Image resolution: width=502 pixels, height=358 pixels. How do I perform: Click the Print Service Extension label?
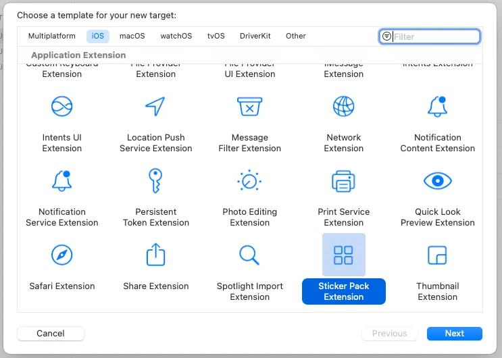point(343,217)
